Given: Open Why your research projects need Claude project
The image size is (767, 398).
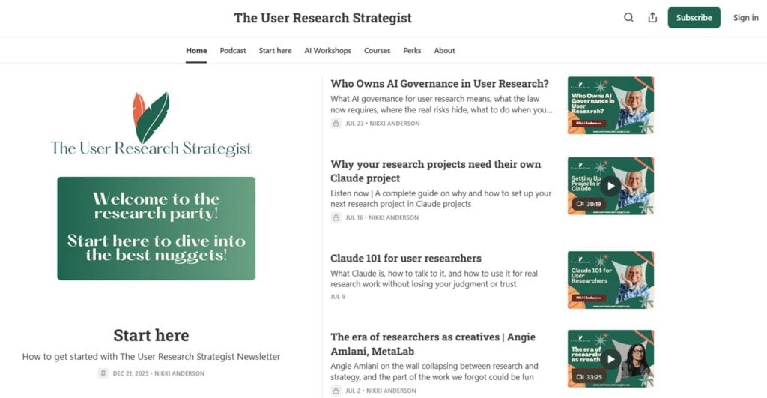Looking at the screenshot, I should 435,172.
